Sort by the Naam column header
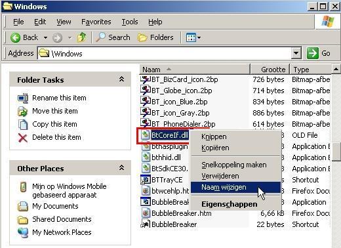 coord(195,70)
